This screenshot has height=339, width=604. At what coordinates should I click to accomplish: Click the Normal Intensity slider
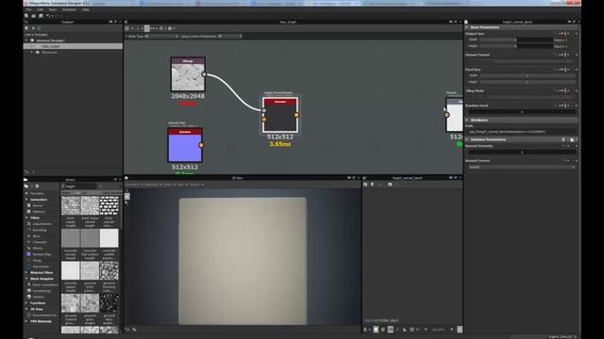pos(522,153)
